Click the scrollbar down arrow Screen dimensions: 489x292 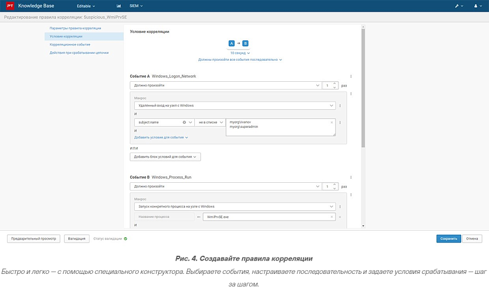363,226
